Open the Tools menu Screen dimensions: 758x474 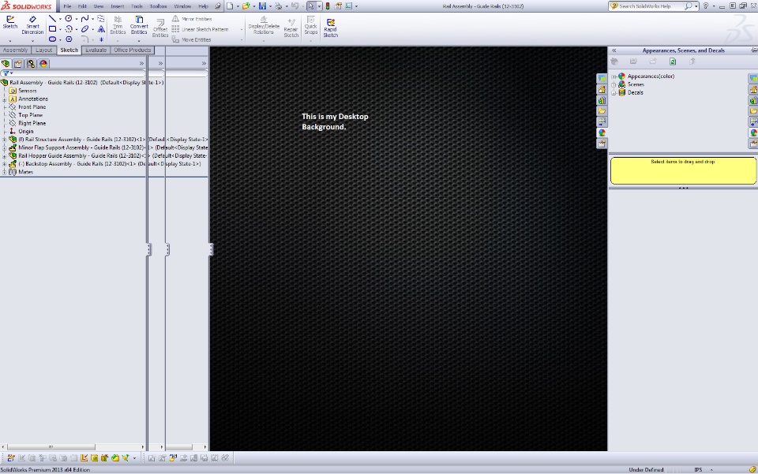[x=137, y=6]
